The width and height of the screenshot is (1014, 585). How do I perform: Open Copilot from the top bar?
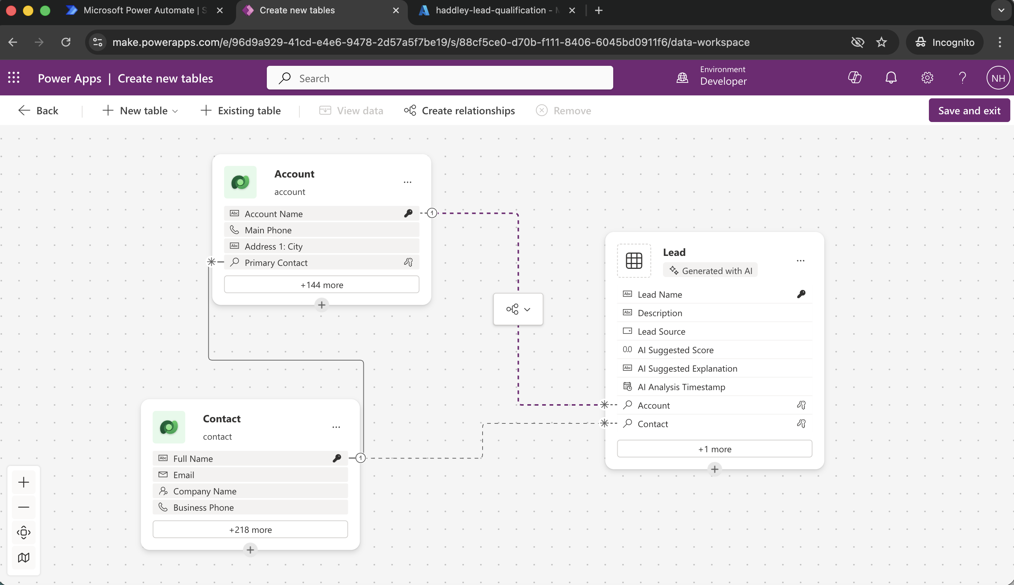pyautogui.click(x=855, y=78)
